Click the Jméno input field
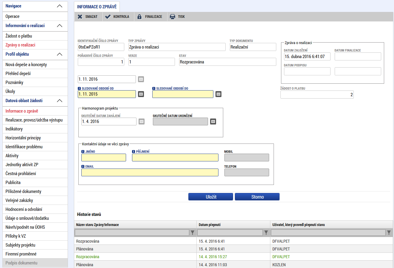Screen dimensions: 394x268 pos(104,158)
